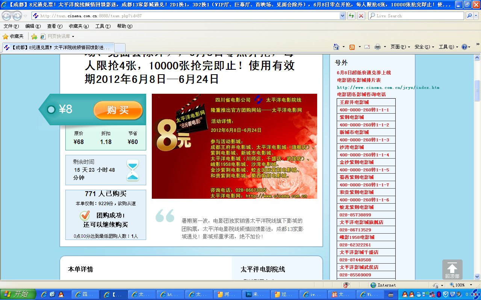This screenshot has height=300, width=481.
Task: Open the address bar URL dropdown arrow
Action: 342,16
